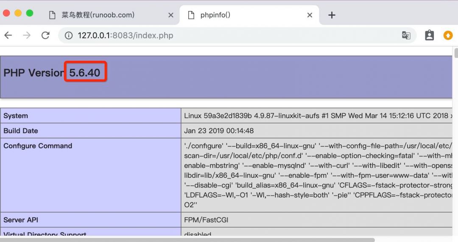
Task: Click the Linux 59a3e2d1839b system value
Action: 318,116
